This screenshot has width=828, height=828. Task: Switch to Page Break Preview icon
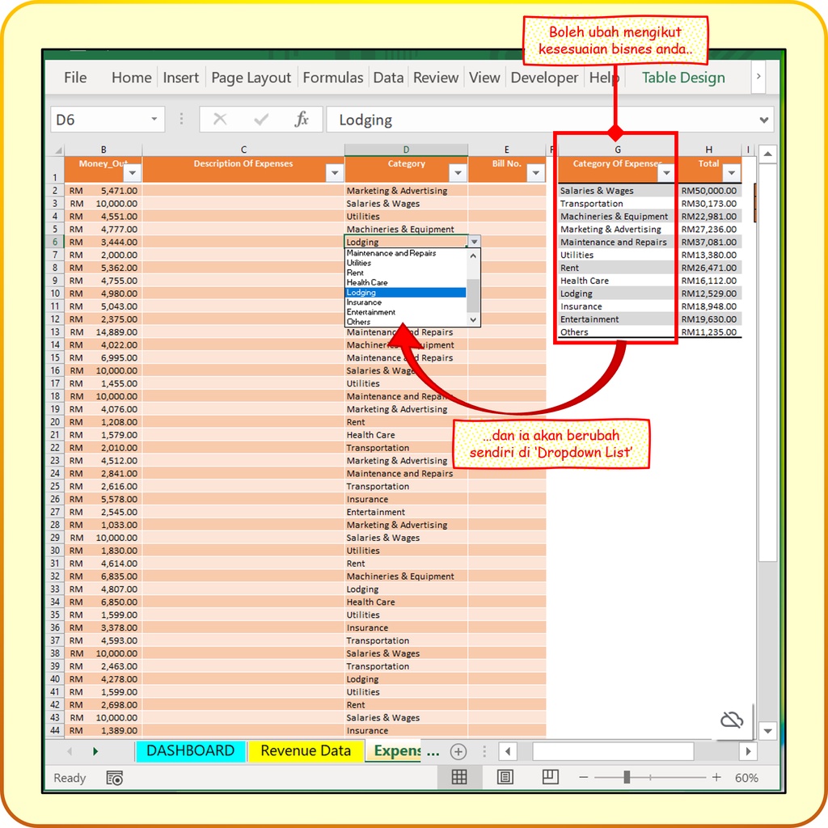pos(551,777)
